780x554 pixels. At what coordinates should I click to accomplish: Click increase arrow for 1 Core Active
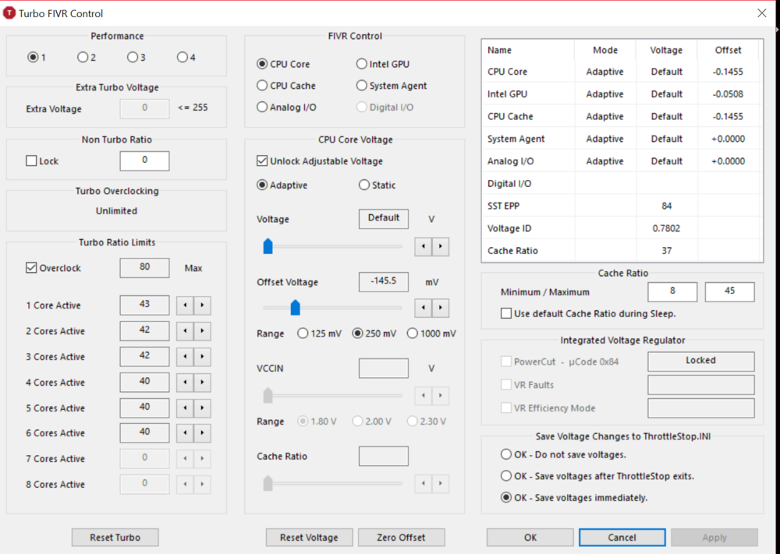click(202, 305)
